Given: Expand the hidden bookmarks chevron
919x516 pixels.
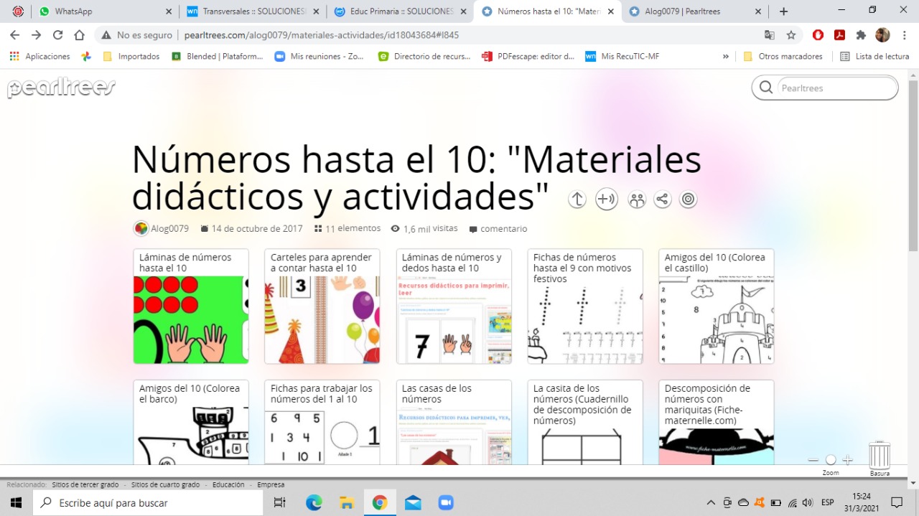Looking at the screenshot, I should coord(726,56).
